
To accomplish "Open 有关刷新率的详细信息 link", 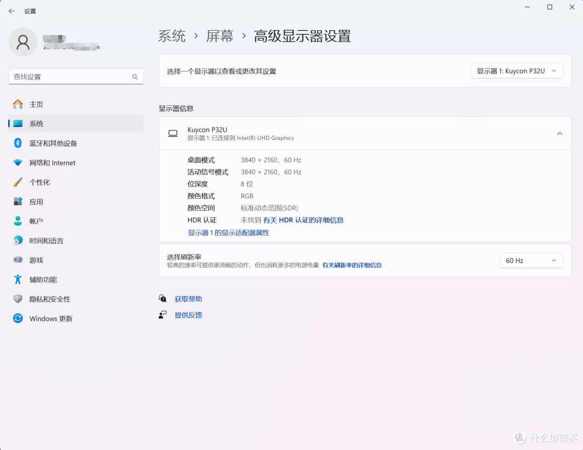I will (352, 265).
